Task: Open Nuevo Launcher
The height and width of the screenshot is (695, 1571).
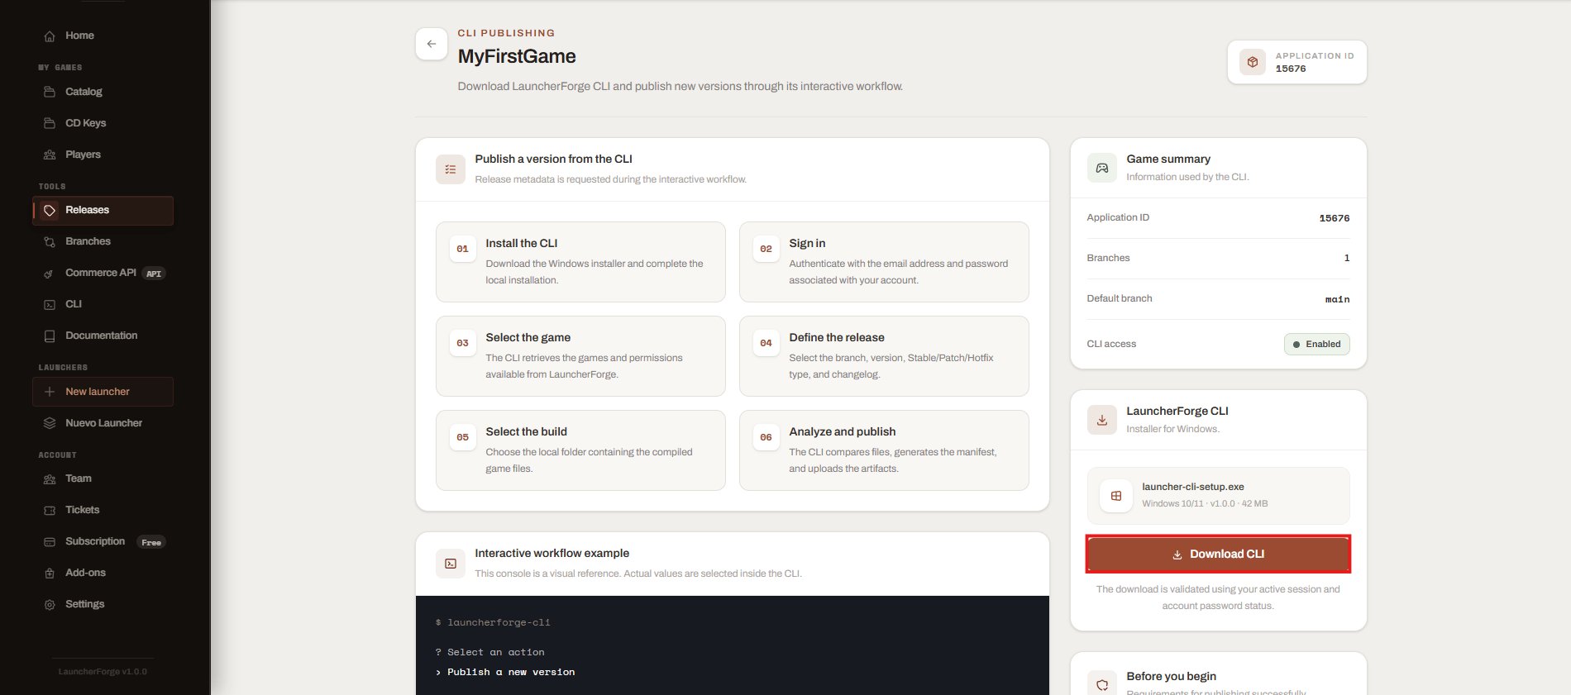Action: pyautogui.click(x=103, y=423)
